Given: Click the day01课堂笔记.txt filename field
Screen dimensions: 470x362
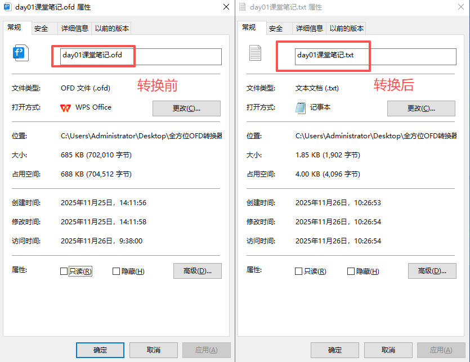Looking at the screenshot, I should (x=375, y=56).
